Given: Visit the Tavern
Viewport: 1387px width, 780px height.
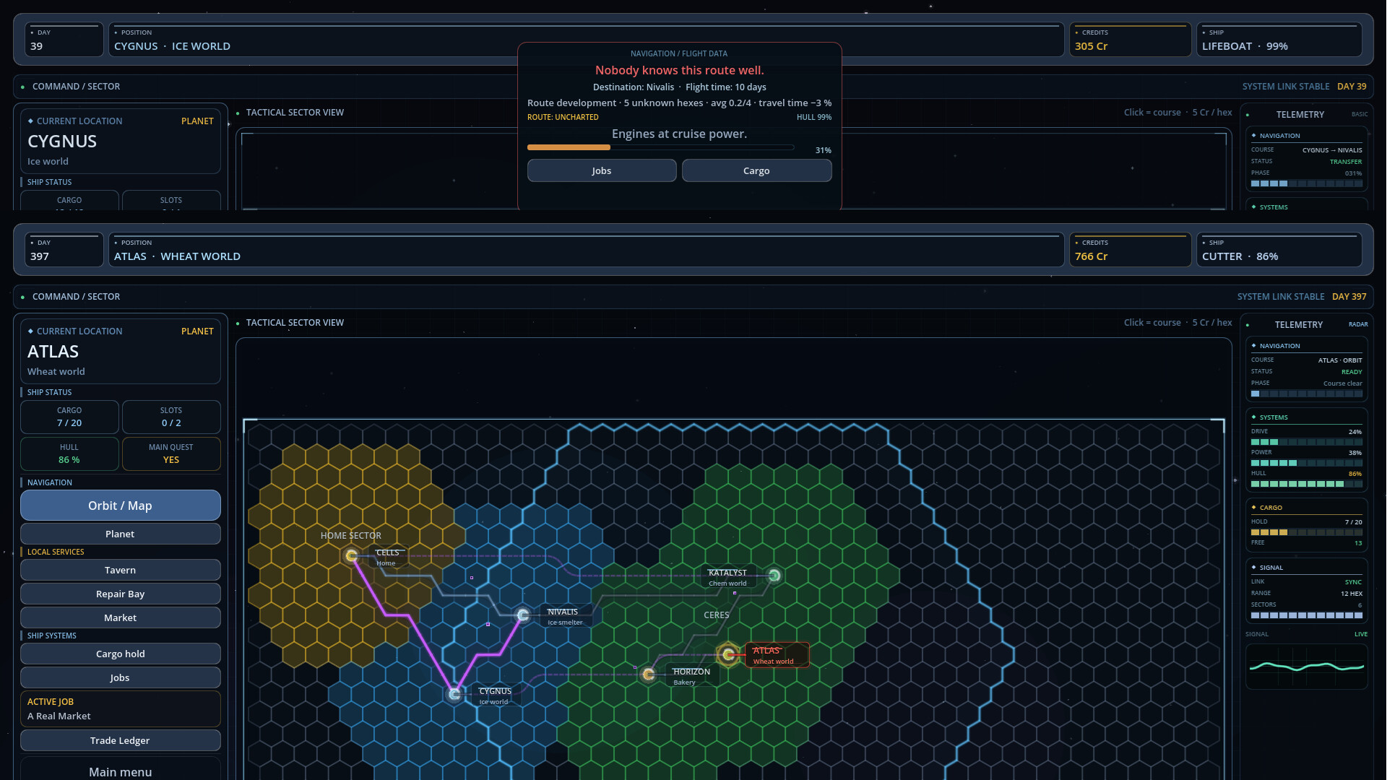Looking at the screenshot, I should point(120,570).
